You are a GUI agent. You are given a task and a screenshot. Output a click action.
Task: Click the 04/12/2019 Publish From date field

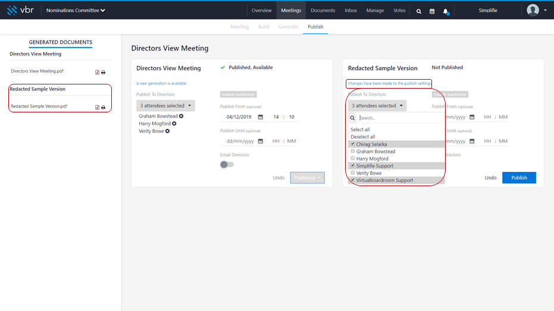pyautogui.click(x=239, y=117)
